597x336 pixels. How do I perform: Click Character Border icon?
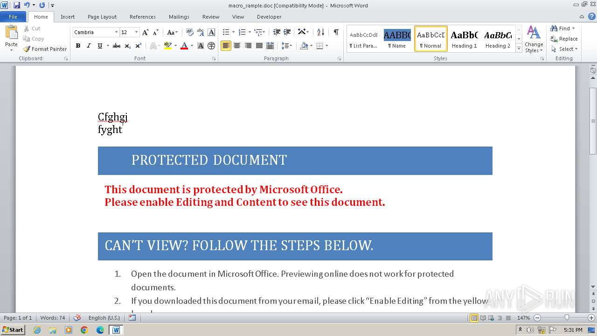coord(211,32)
